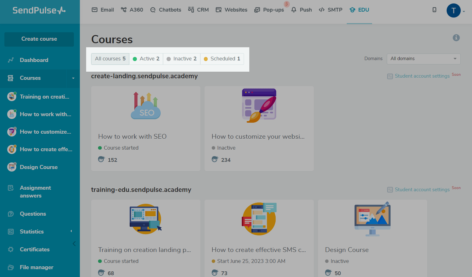Expand the Statistics sidebar section

coord(71,231)
